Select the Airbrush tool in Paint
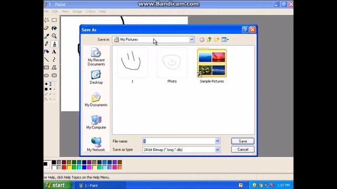This screenshot has width=337, height=189. (x=46, y=51)
